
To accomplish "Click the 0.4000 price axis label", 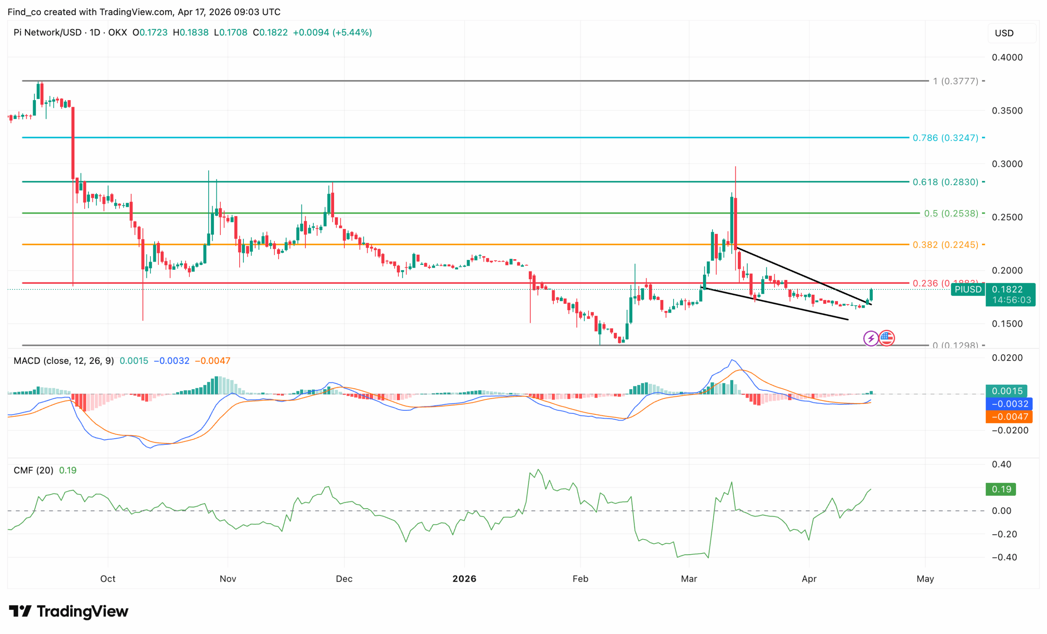I will (1007, 58).
